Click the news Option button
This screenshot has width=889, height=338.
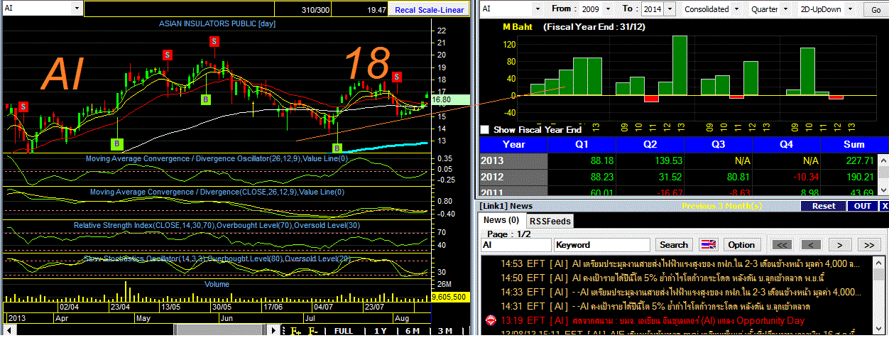click(x=741, y=244)
